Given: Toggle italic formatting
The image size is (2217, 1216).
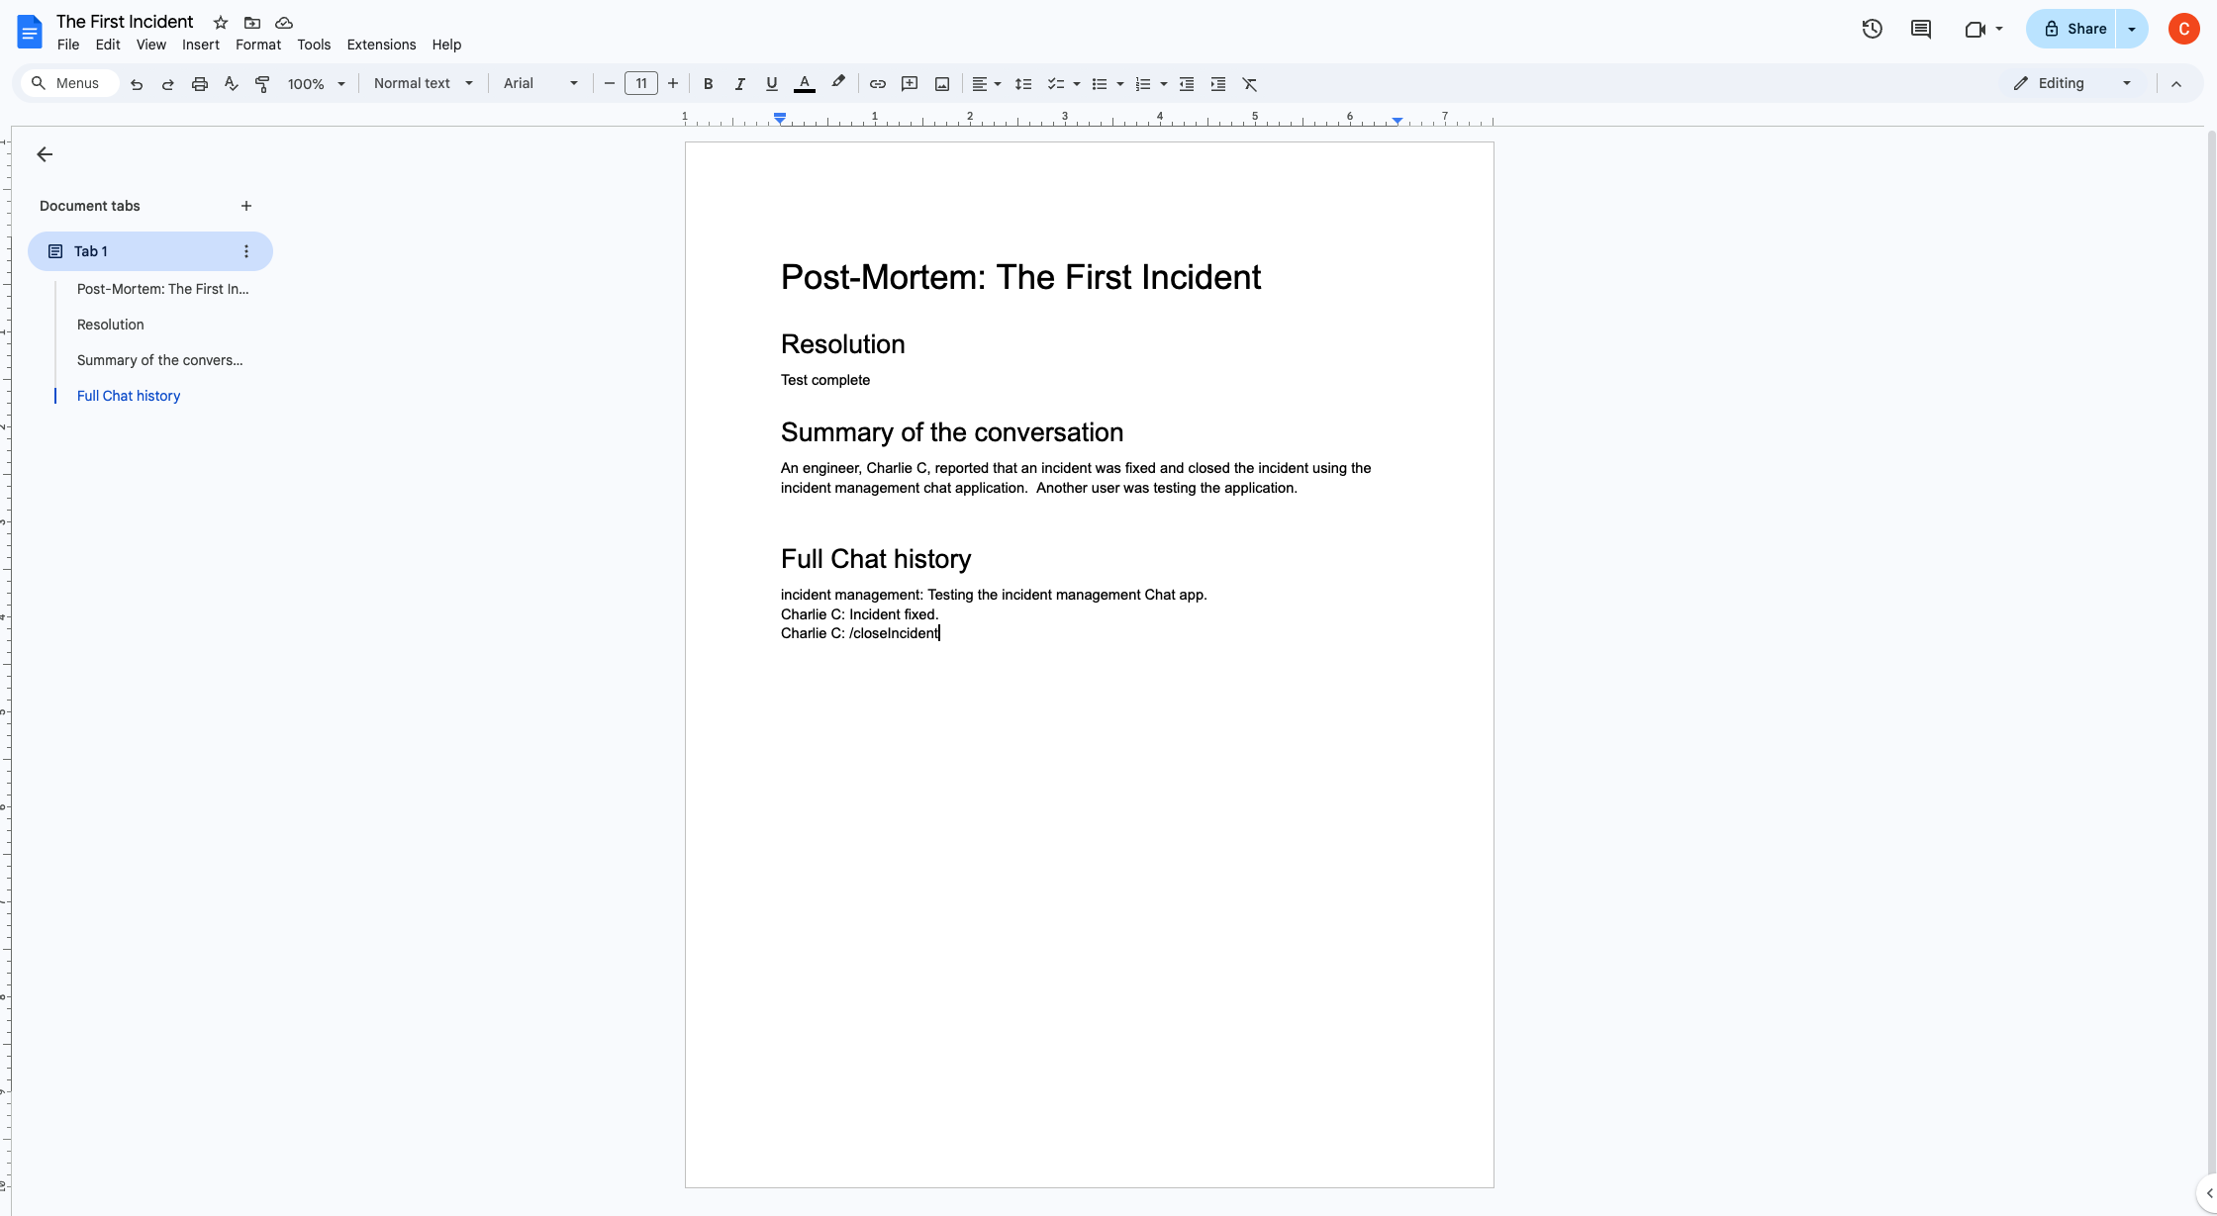Looking at the screenshot, I should pos(739,83).
